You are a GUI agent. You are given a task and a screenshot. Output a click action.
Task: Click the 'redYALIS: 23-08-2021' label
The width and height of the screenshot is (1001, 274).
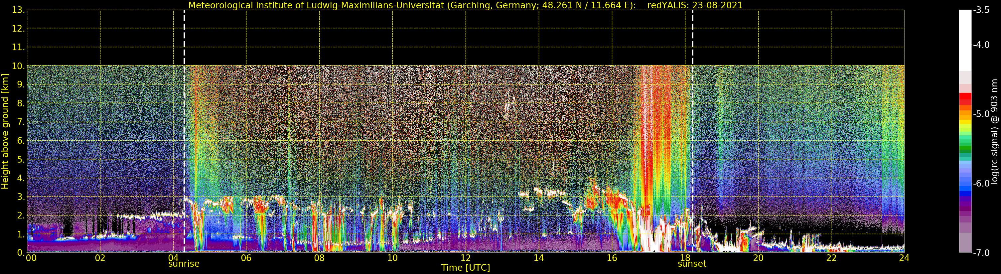click(695, 5)
